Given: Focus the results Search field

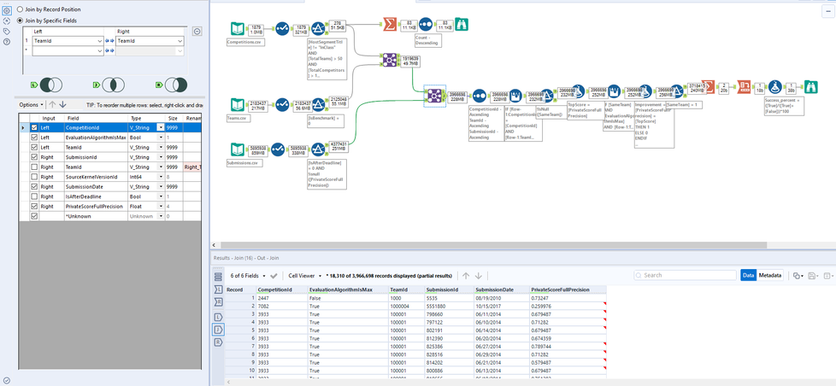Looking at the screenshot, I should [685, 276].
